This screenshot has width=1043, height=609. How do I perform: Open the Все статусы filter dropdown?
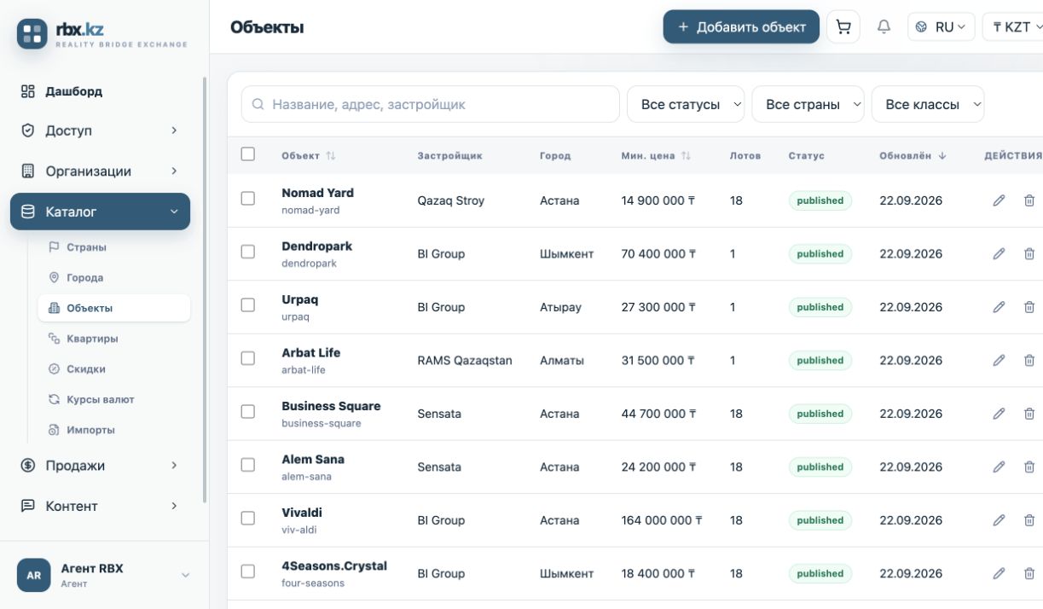click(x=686, y=104)
